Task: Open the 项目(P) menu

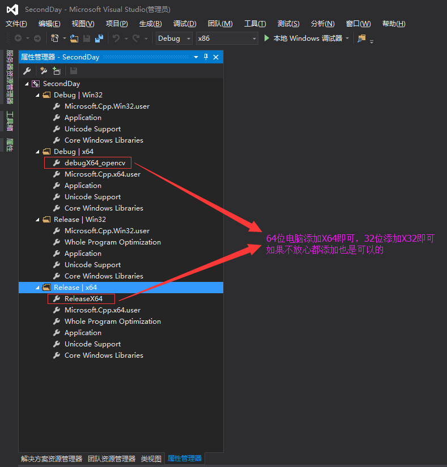Action: tap(117, 24)
